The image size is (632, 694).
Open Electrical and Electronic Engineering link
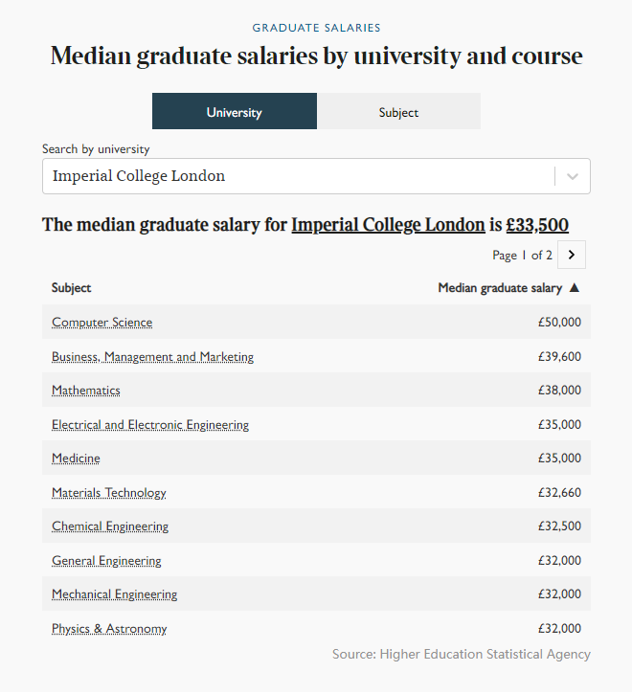coord(150,425)
